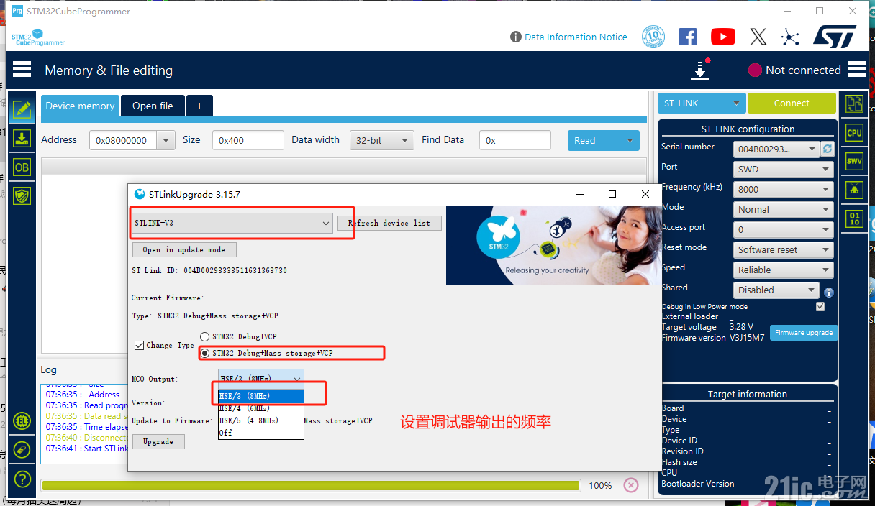Viewport: 875px width, 506px height.
Task: Switch to the Open file tab
Action: [153, 106]
